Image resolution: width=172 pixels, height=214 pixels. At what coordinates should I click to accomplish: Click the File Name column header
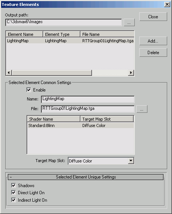107,34
